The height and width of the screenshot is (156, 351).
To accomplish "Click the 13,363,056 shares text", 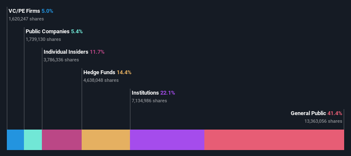I will coord(323,121).
